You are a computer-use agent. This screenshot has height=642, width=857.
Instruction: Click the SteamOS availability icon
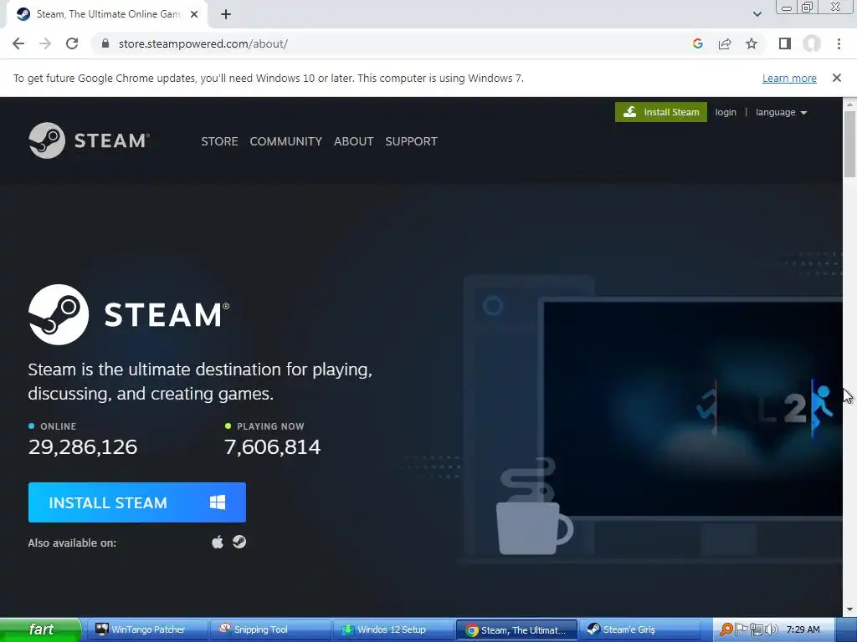239,542
